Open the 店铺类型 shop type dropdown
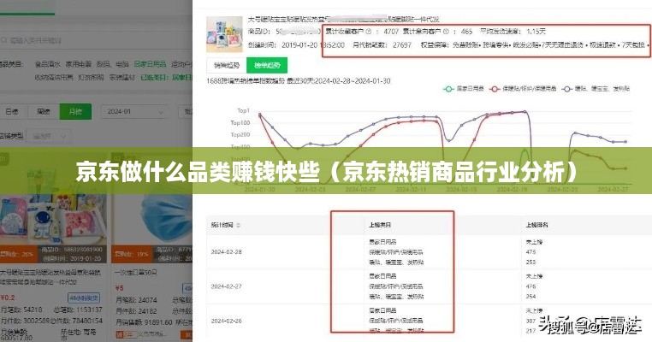652x342 pixels. click(x=49, y=136)
